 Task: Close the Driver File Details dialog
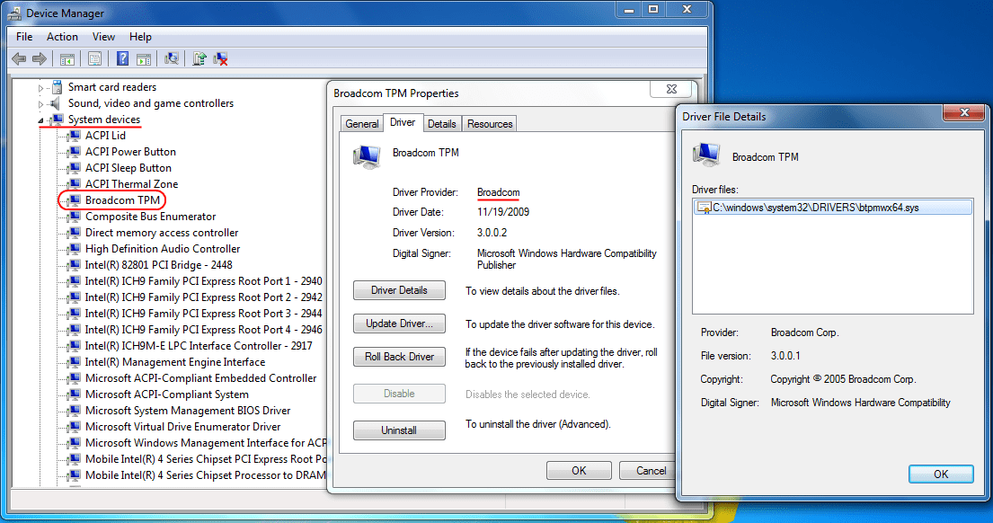click(x=964, y=112)
